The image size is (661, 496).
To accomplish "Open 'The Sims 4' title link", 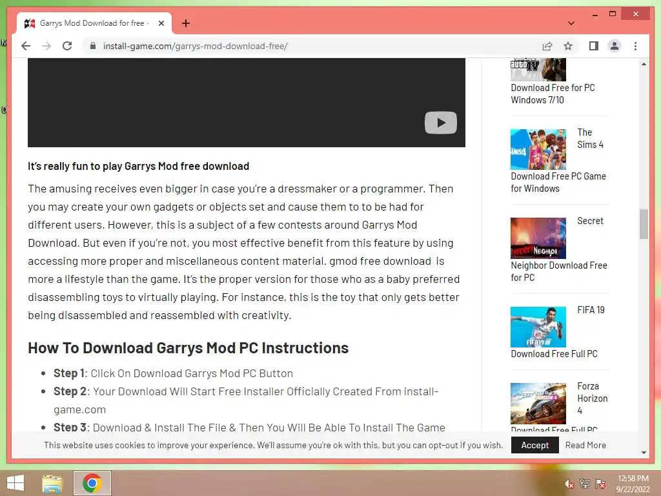I will click(x=590, y=138).
